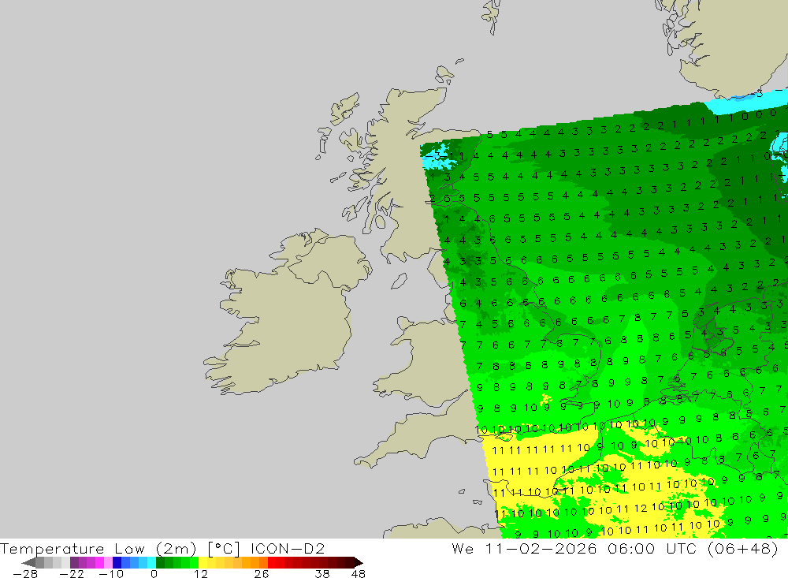Viewport: 788px width, 578px height.
Task: Click the -28 legend label
Action: (x=25, y=574)
